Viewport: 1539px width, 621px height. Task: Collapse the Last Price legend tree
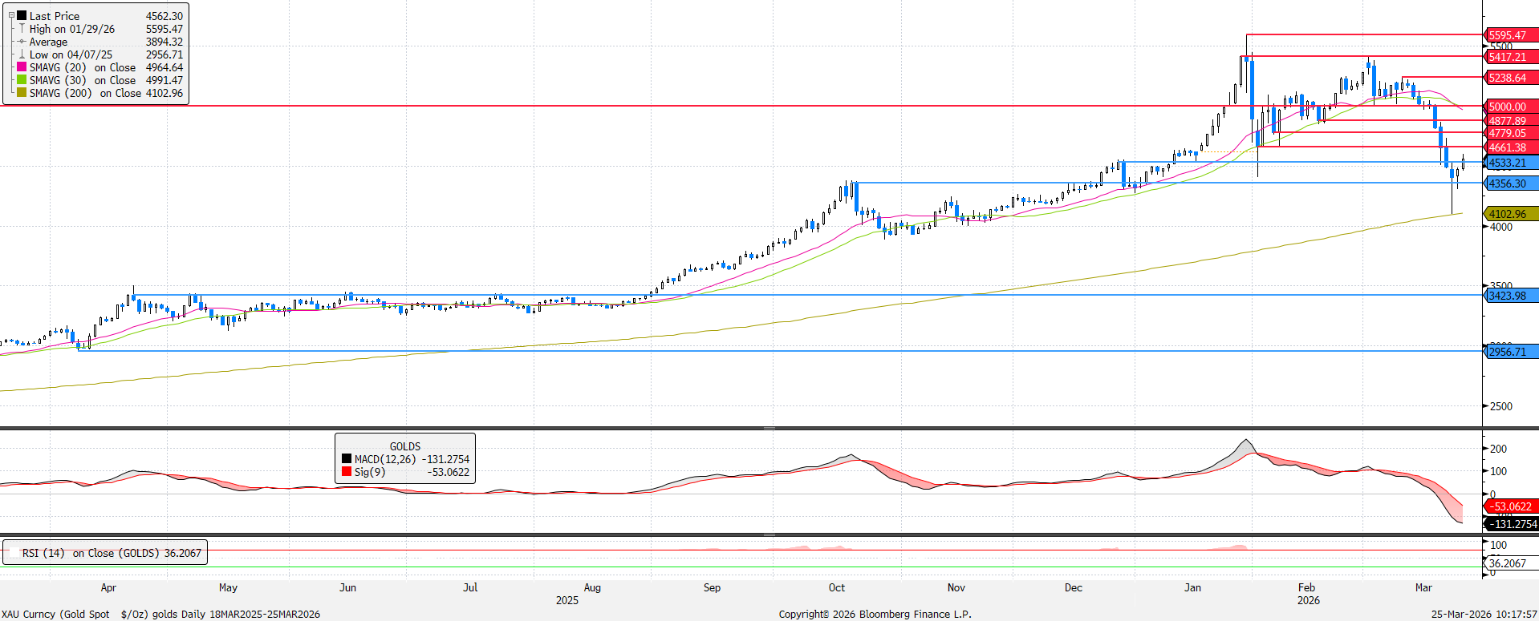(x=11, y=15)
